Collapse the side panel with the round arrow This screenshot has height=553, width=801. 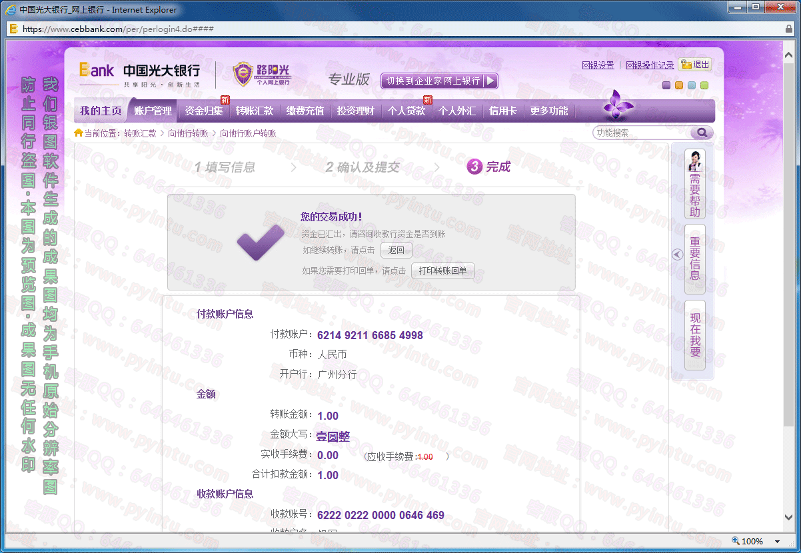(677, 255)
